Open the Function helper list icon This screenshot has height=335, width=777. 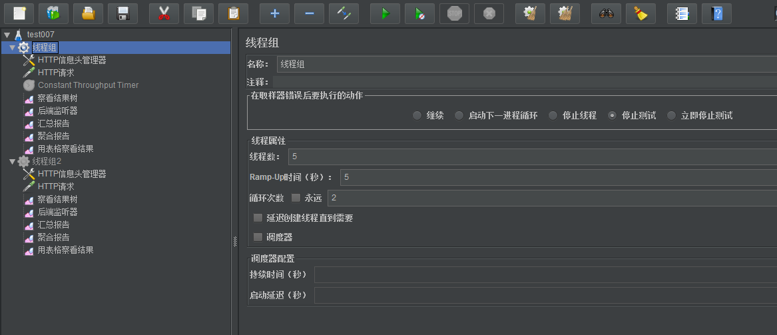click(x=682, y=13)
